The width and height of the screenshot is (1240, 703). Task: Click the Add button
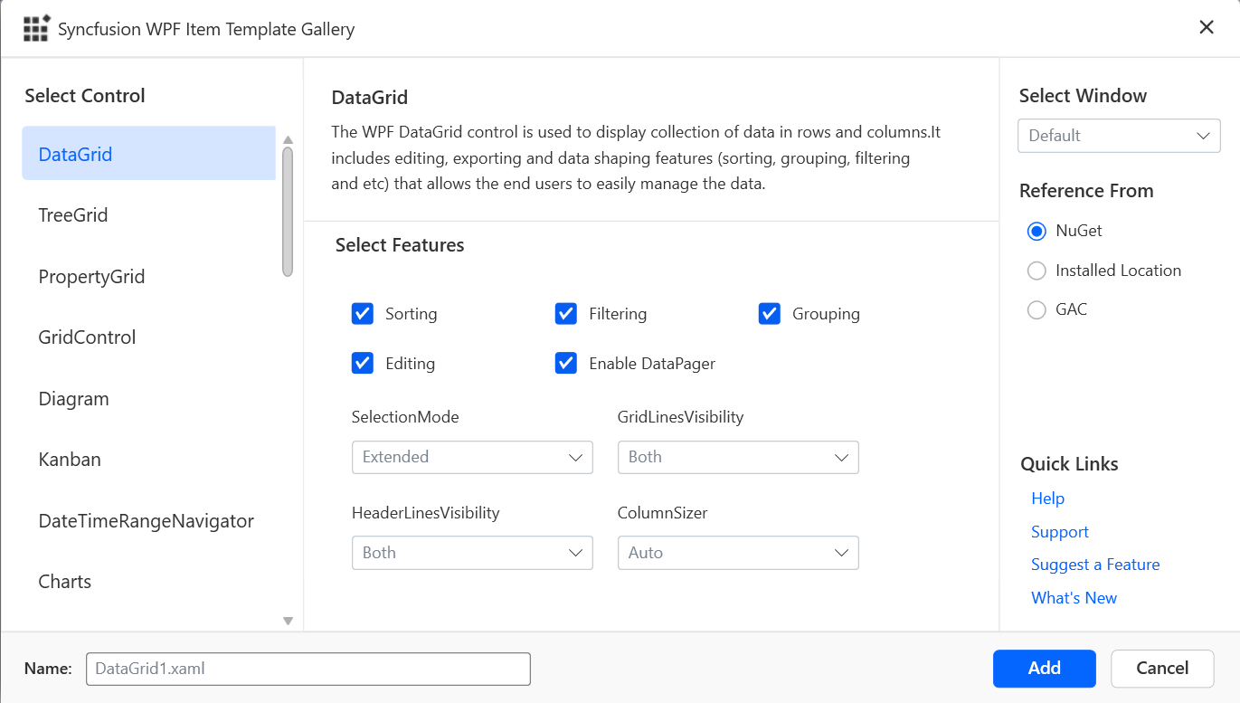click(x=1044, y=669)
